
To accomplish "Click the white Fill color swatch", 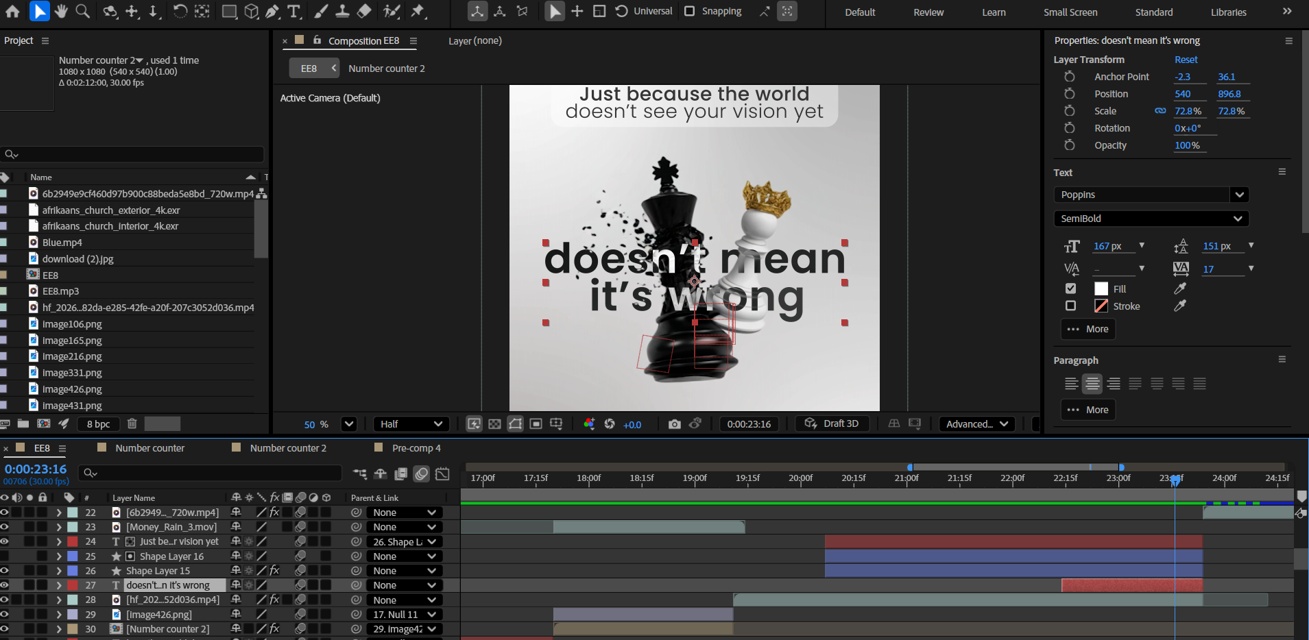I will click(1101, 288).
